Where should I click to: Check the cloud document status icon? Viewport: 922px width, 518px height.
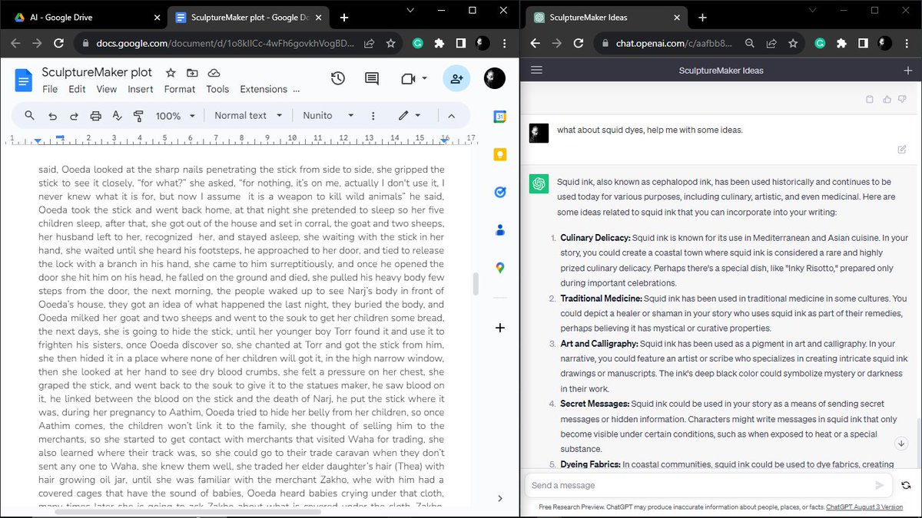214,73
